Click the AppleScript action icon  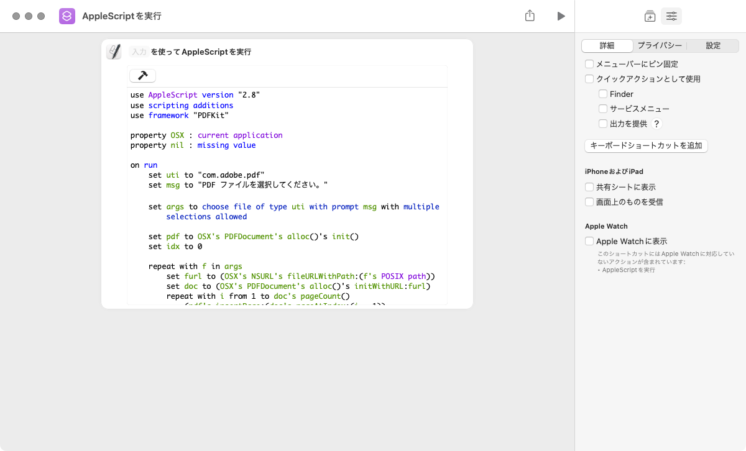coord(114,52)
